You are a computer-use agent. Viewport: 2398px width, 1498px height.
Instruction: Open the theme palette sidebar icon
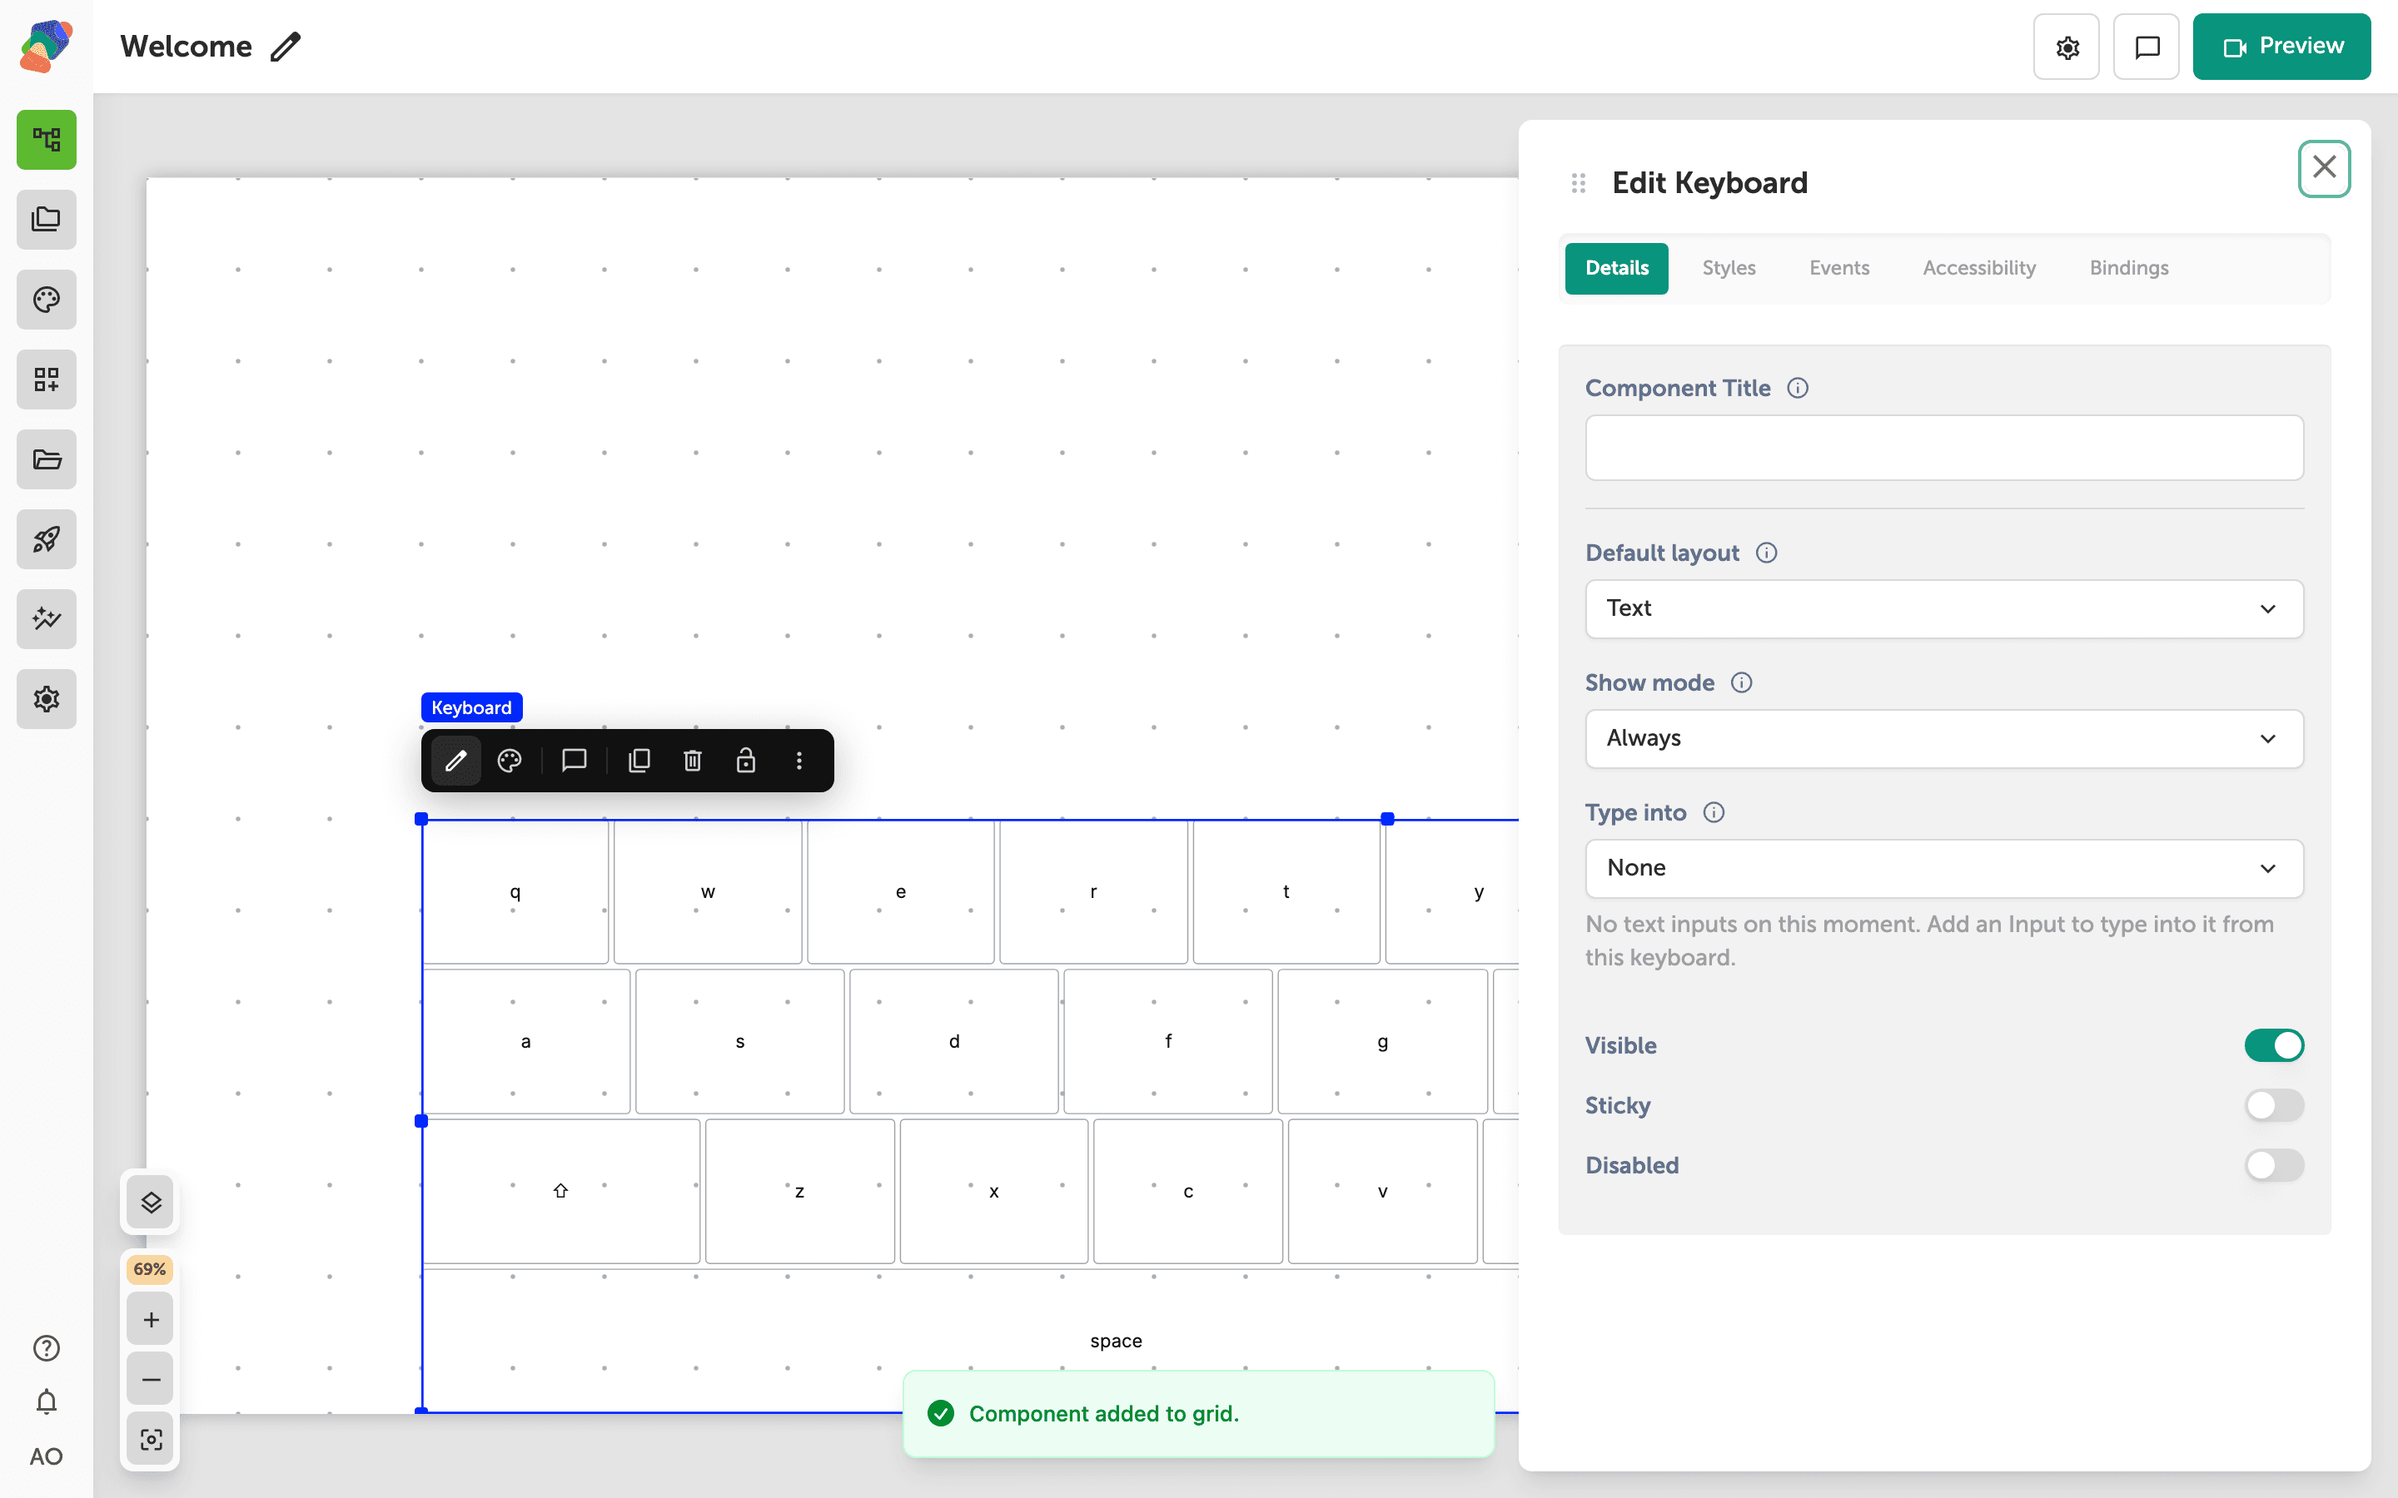click(x=47, y=300)
